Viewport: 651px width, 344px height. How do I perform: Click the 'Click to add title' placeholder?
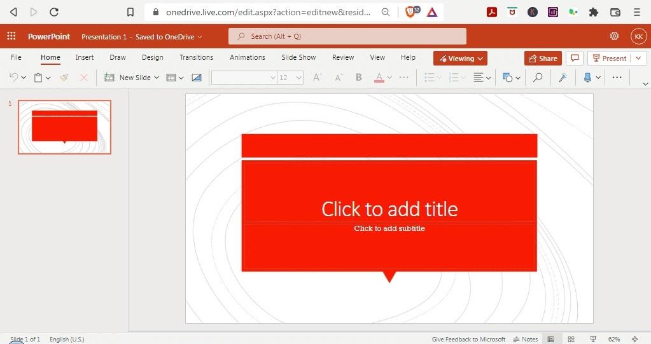(389, 209)
